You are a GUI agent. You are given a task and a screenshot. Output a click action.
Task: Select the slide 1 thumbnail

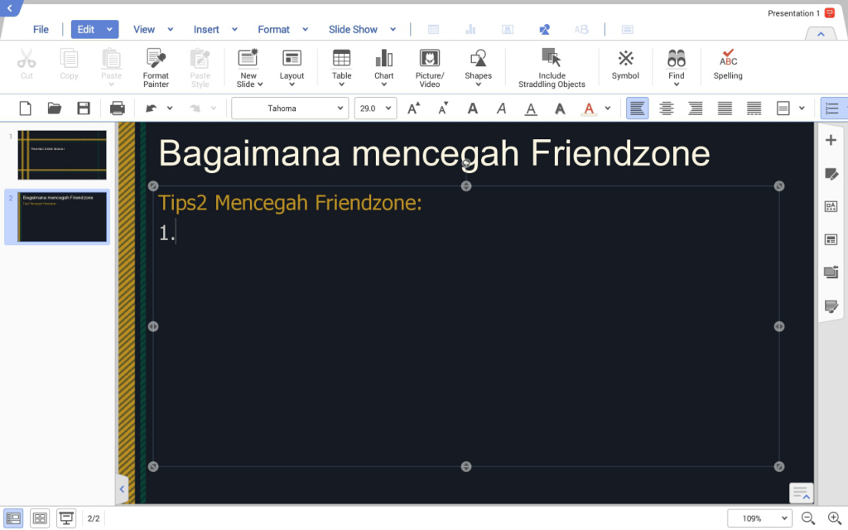62,155
